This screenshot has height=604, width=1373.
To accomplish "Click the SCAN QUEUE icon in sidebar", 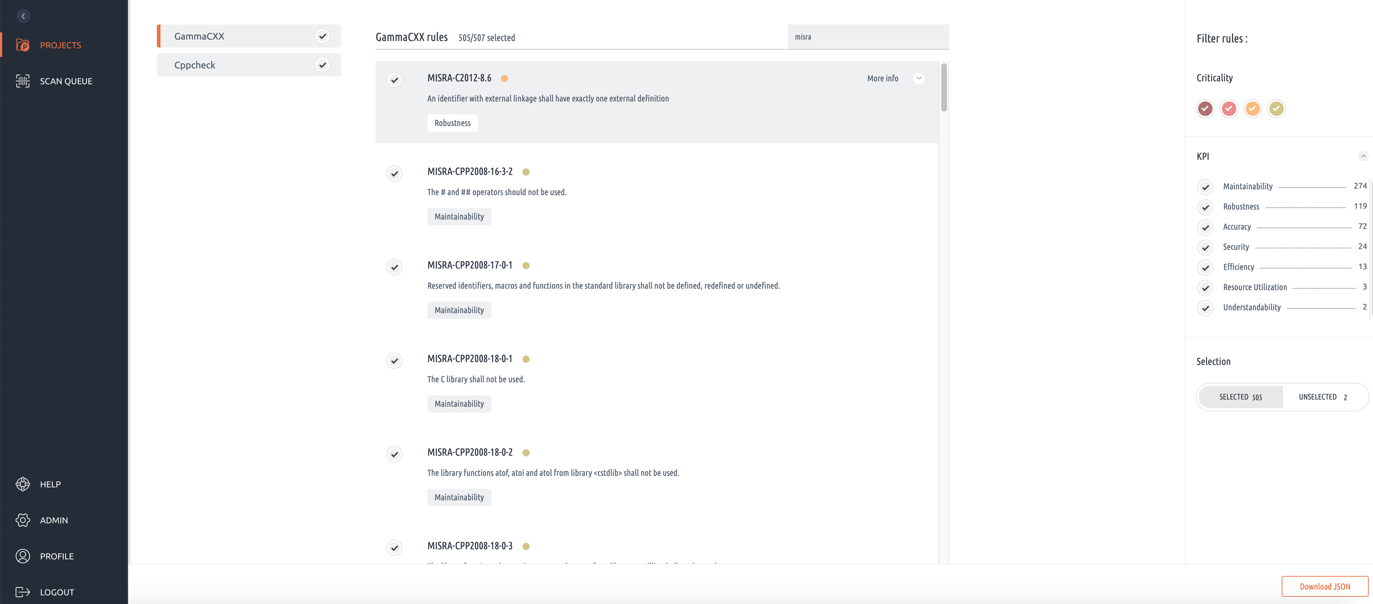I will (24, 81).
